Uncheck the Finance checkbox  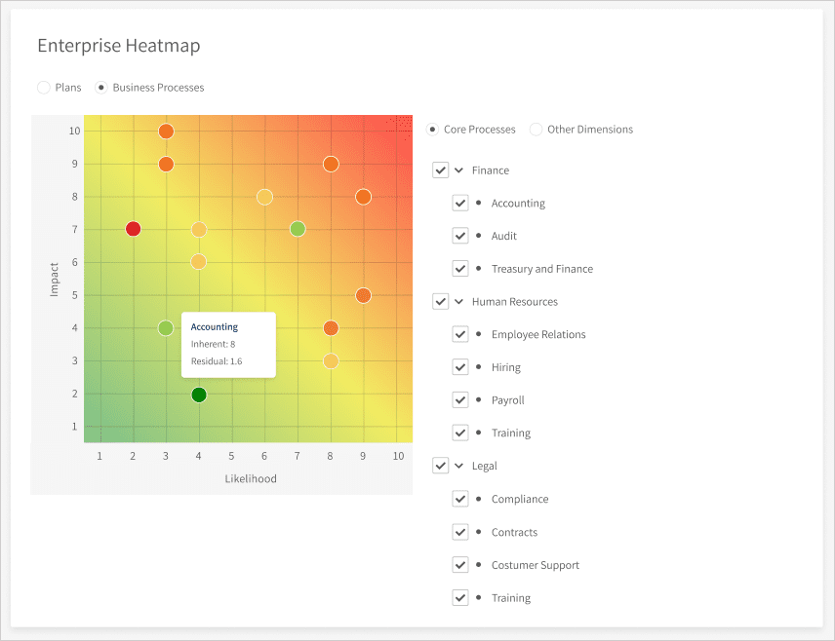click(x=441, y=170)
